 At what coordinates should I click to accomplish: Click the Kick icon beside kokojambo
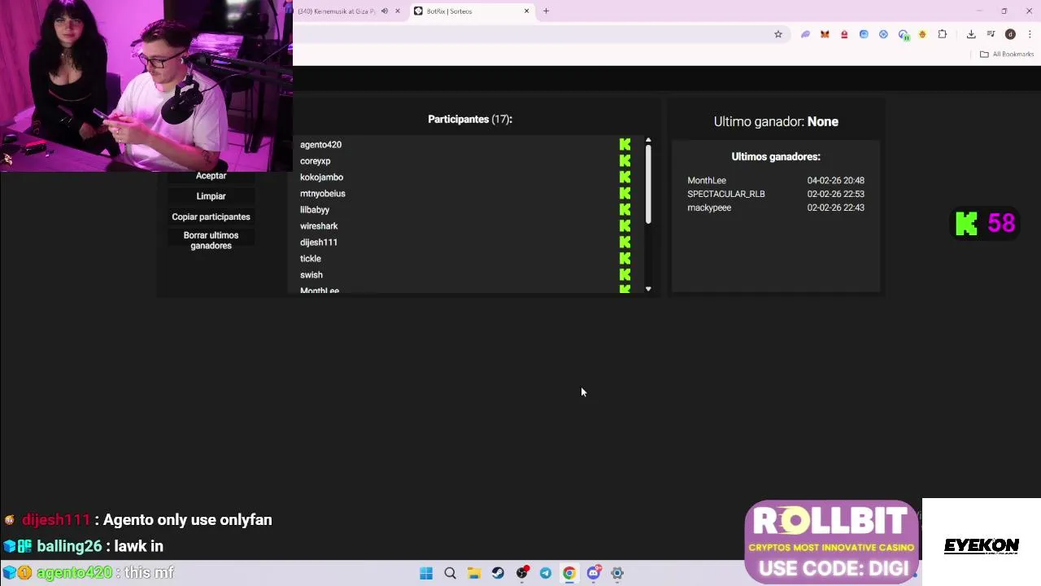pyautogui.click(x=625, y=177)
